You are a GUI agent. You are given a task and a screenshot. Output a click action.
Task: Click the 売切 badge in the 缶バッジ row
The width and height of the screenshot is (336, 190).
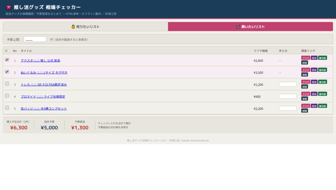point(314,106)
